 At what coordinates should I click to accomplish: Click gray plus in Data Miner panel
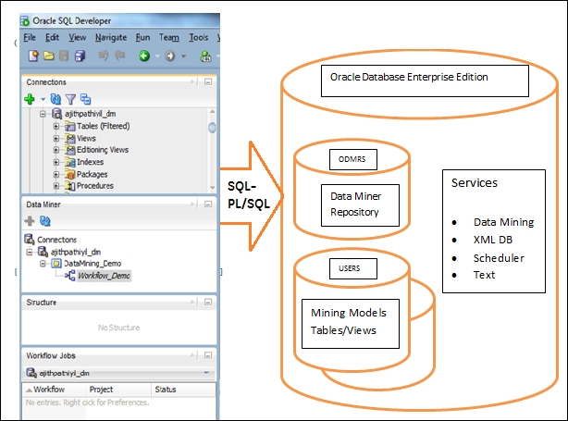point(30,220)
